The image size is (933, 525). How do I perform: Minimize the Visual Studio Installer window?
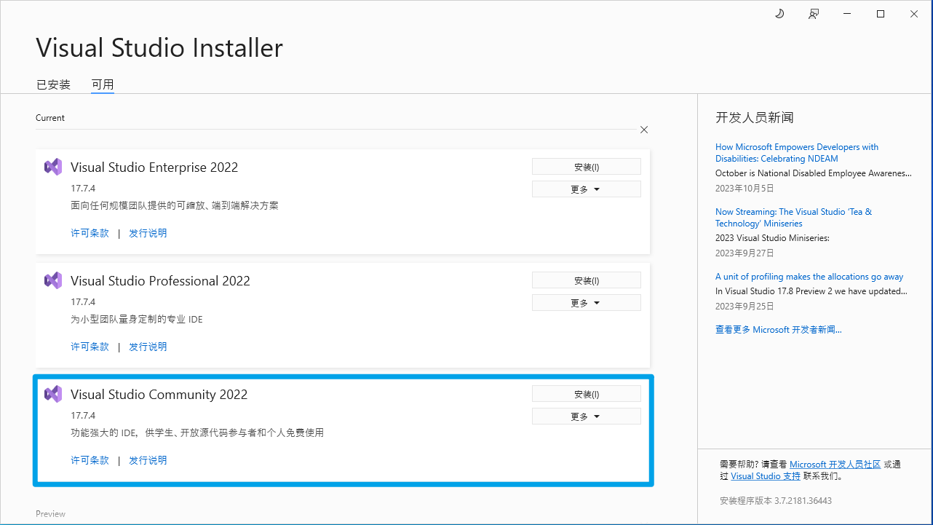[x=847, y=14]
